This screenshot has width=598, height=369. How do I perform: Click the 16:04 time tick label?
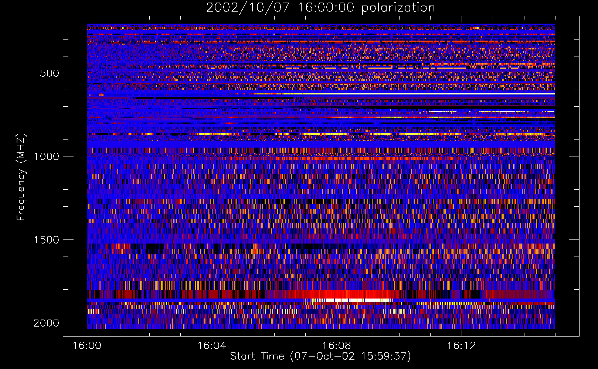[212, 346]
